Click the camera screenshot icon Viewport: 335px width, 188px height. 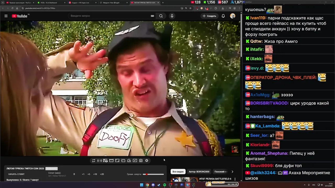tap(141, 161)
